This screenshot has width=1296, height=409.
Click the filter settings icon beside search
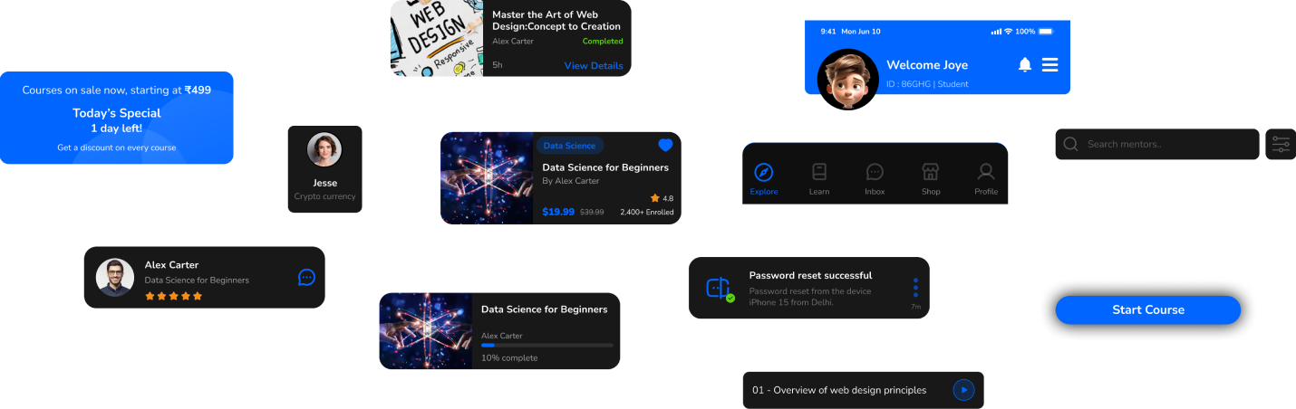[x=1281, y=145]
